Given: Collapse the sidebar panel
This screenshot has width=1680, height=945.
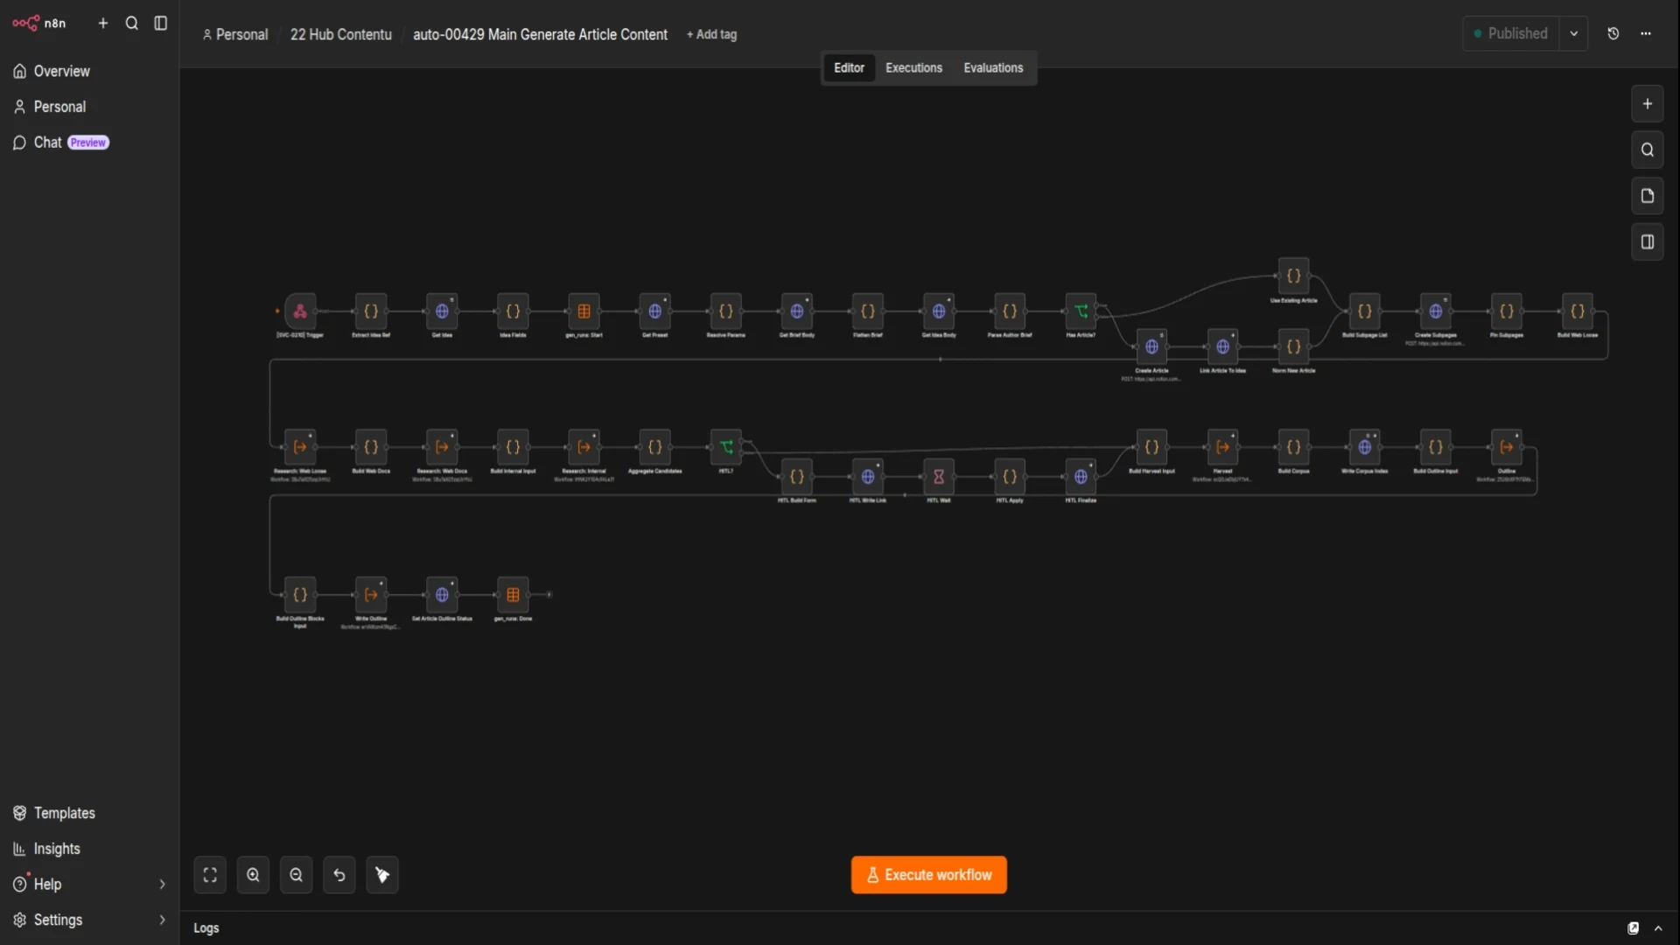Looking at the screenshot, I should (x=161, y=24).
